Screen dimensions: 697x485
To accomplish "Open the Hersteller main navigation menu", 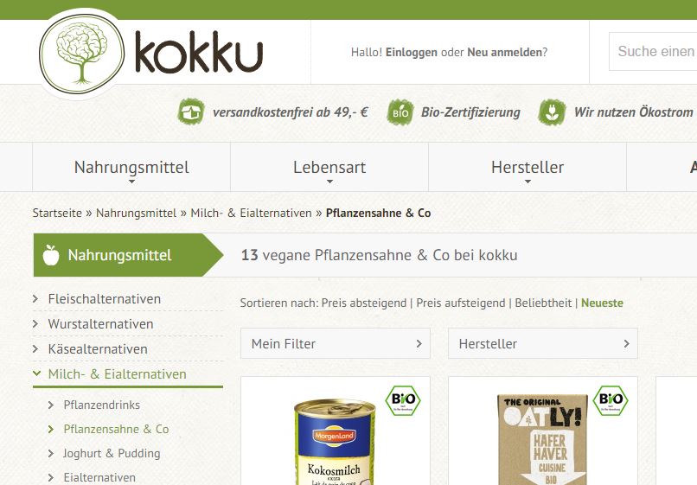I will click(528, 168).
